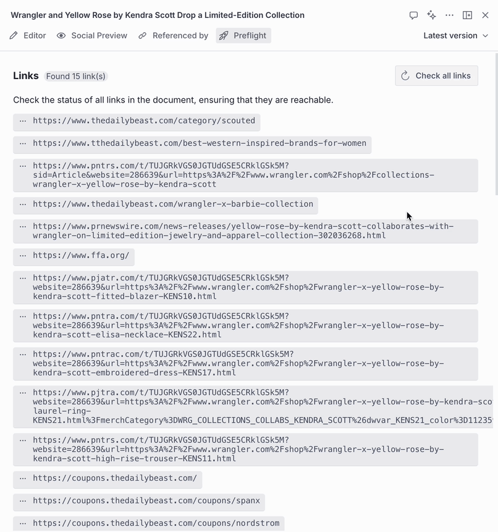Image resolution: width=498 pixels, height=532 pixels.
Task: Click the Found 15 links badge
Action: tap(76, 76)
